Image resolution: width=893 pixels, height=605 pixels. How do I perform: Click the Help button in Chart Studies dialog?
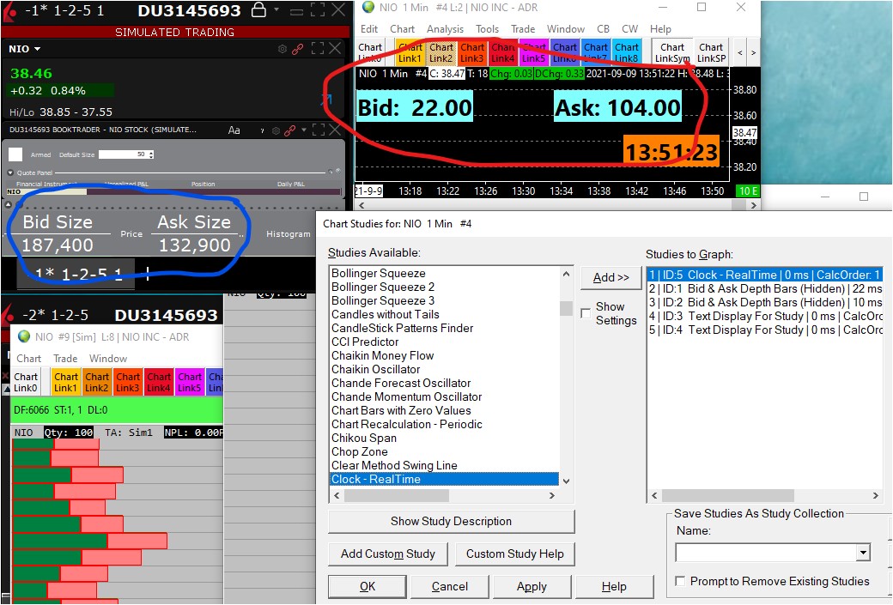point(614,586)
